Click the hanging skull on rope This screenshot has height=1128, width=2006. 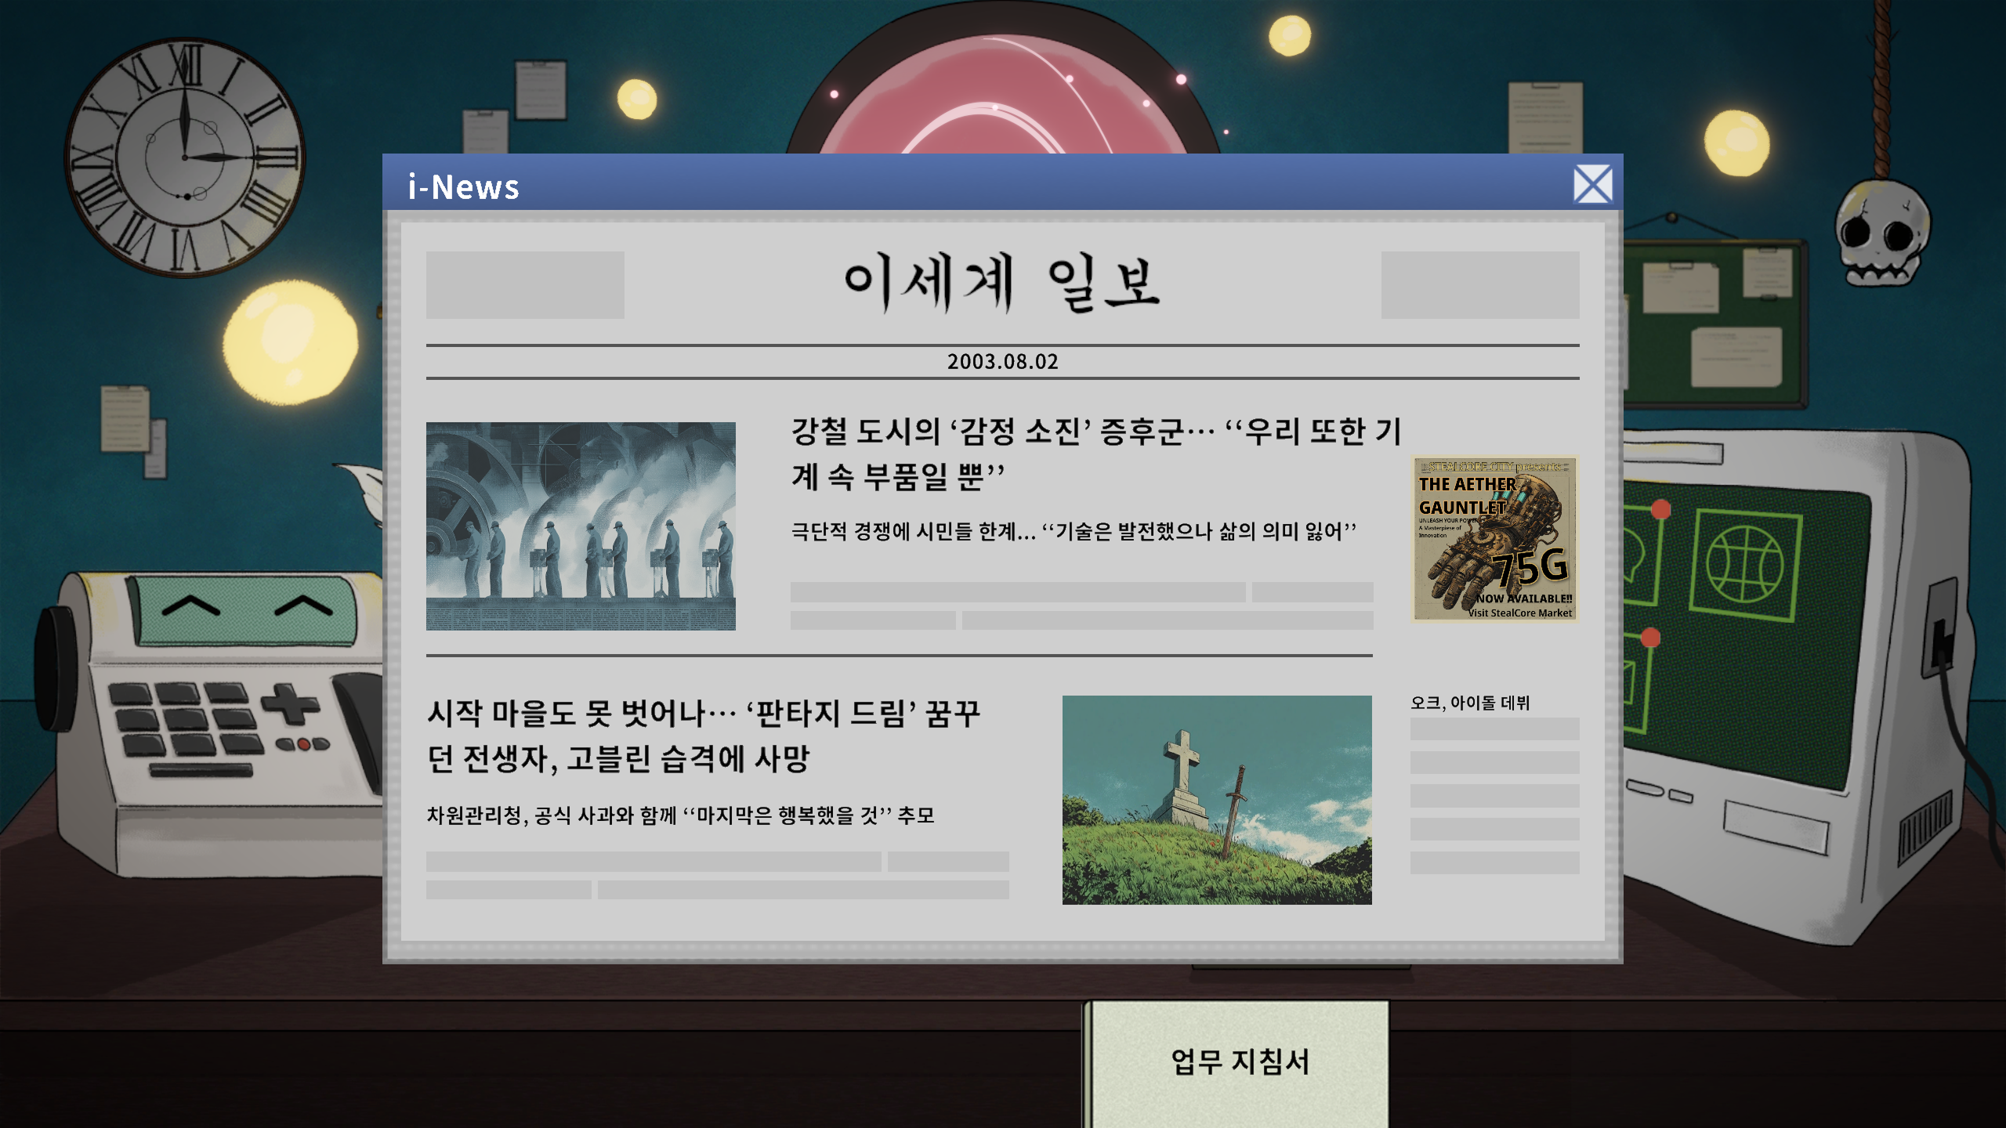[1881, 232]
